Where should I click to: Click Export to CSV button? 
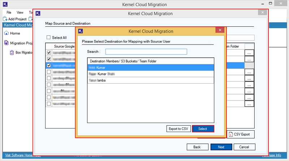click(178, 129)
